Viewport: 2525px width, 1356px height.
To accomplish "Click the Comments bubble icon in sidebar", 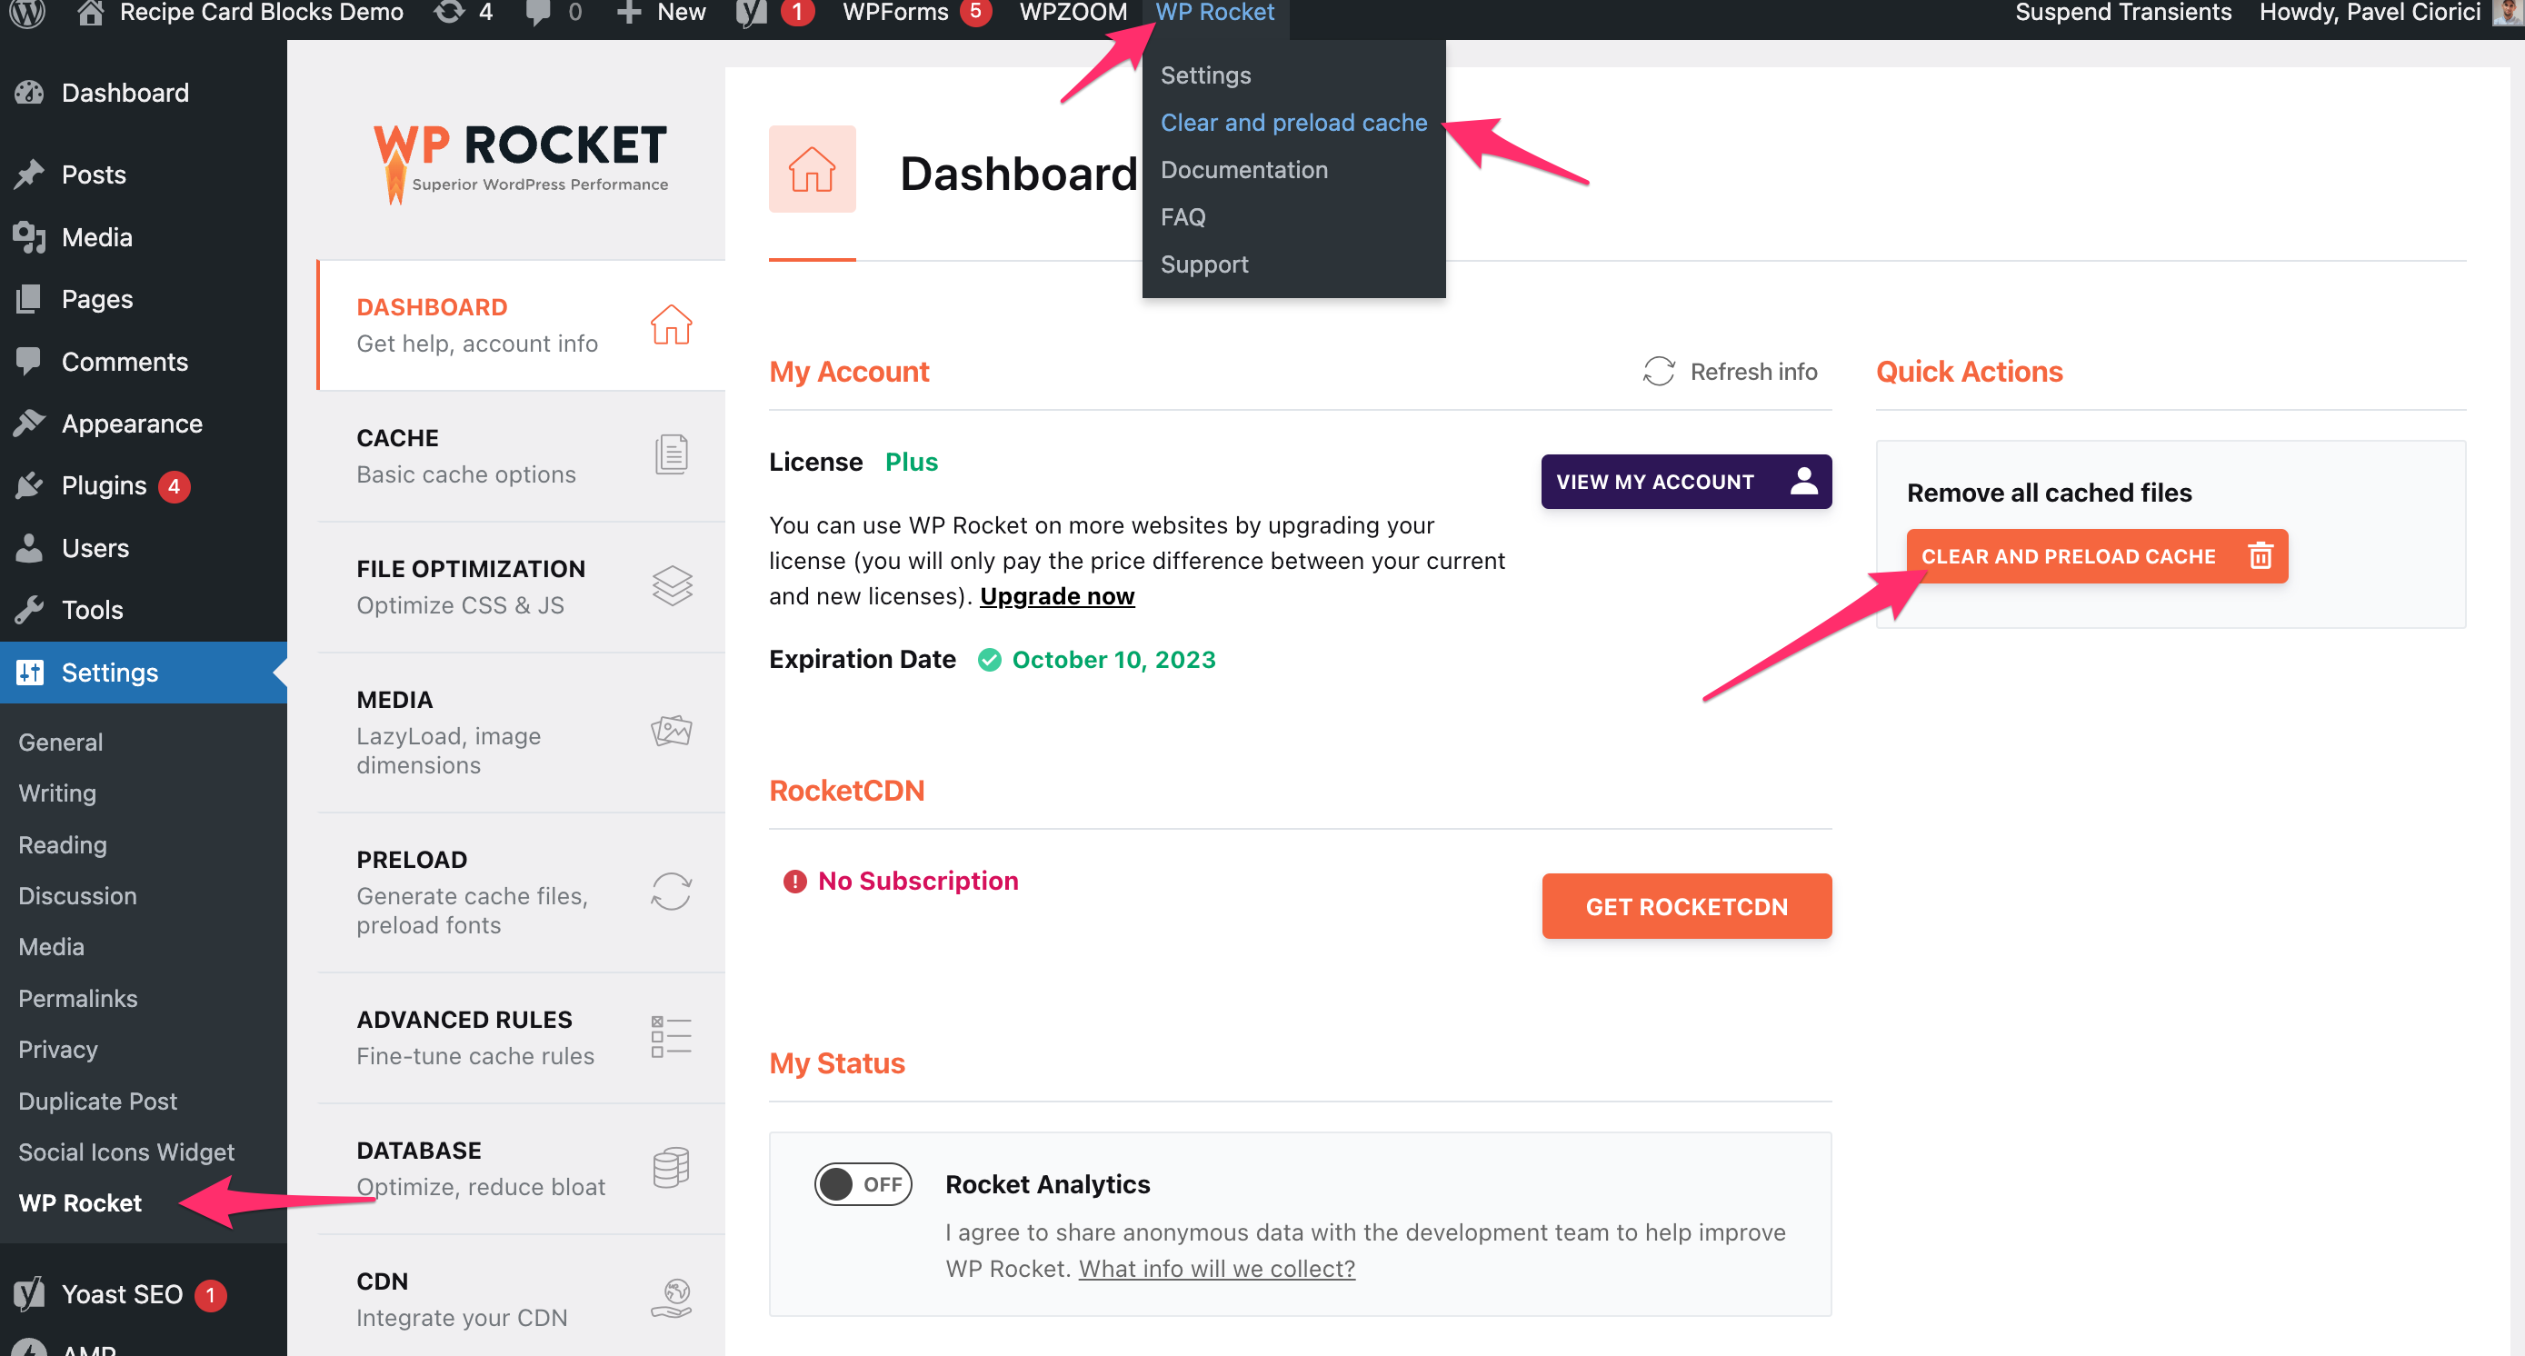I will tap(29, 361).
